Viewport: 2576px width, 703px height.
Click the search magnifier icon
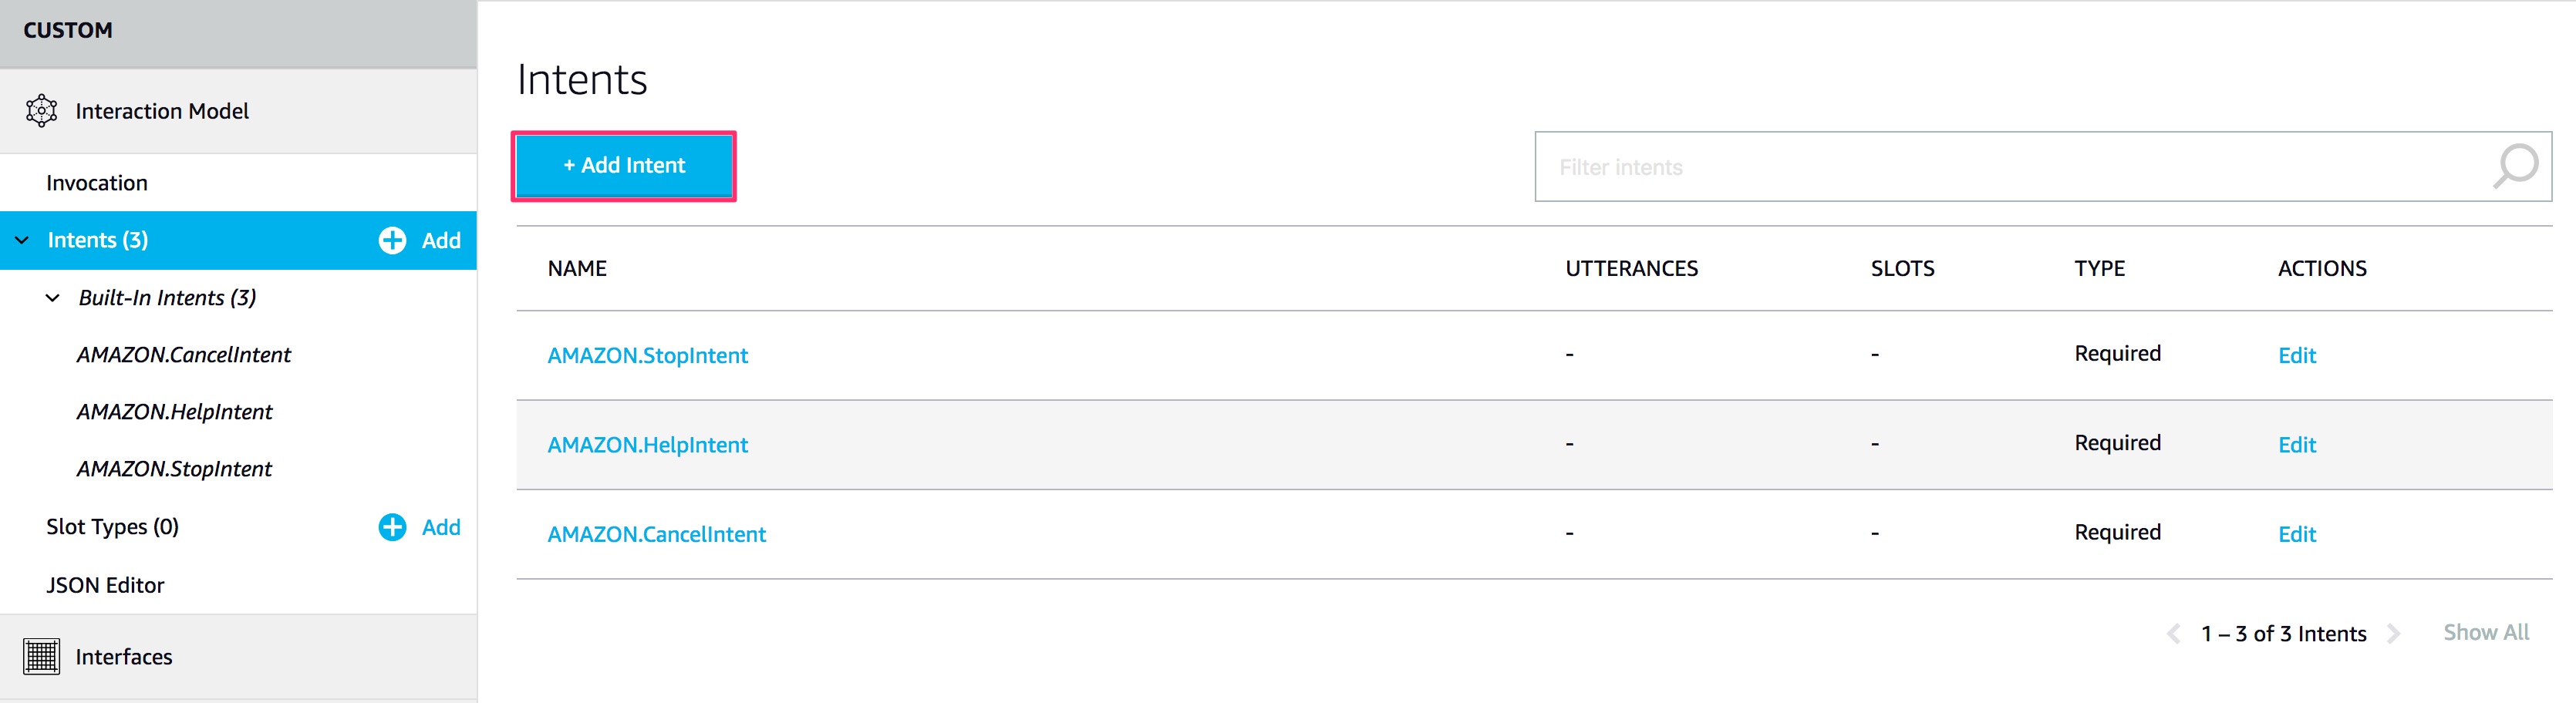point(2514,166)
